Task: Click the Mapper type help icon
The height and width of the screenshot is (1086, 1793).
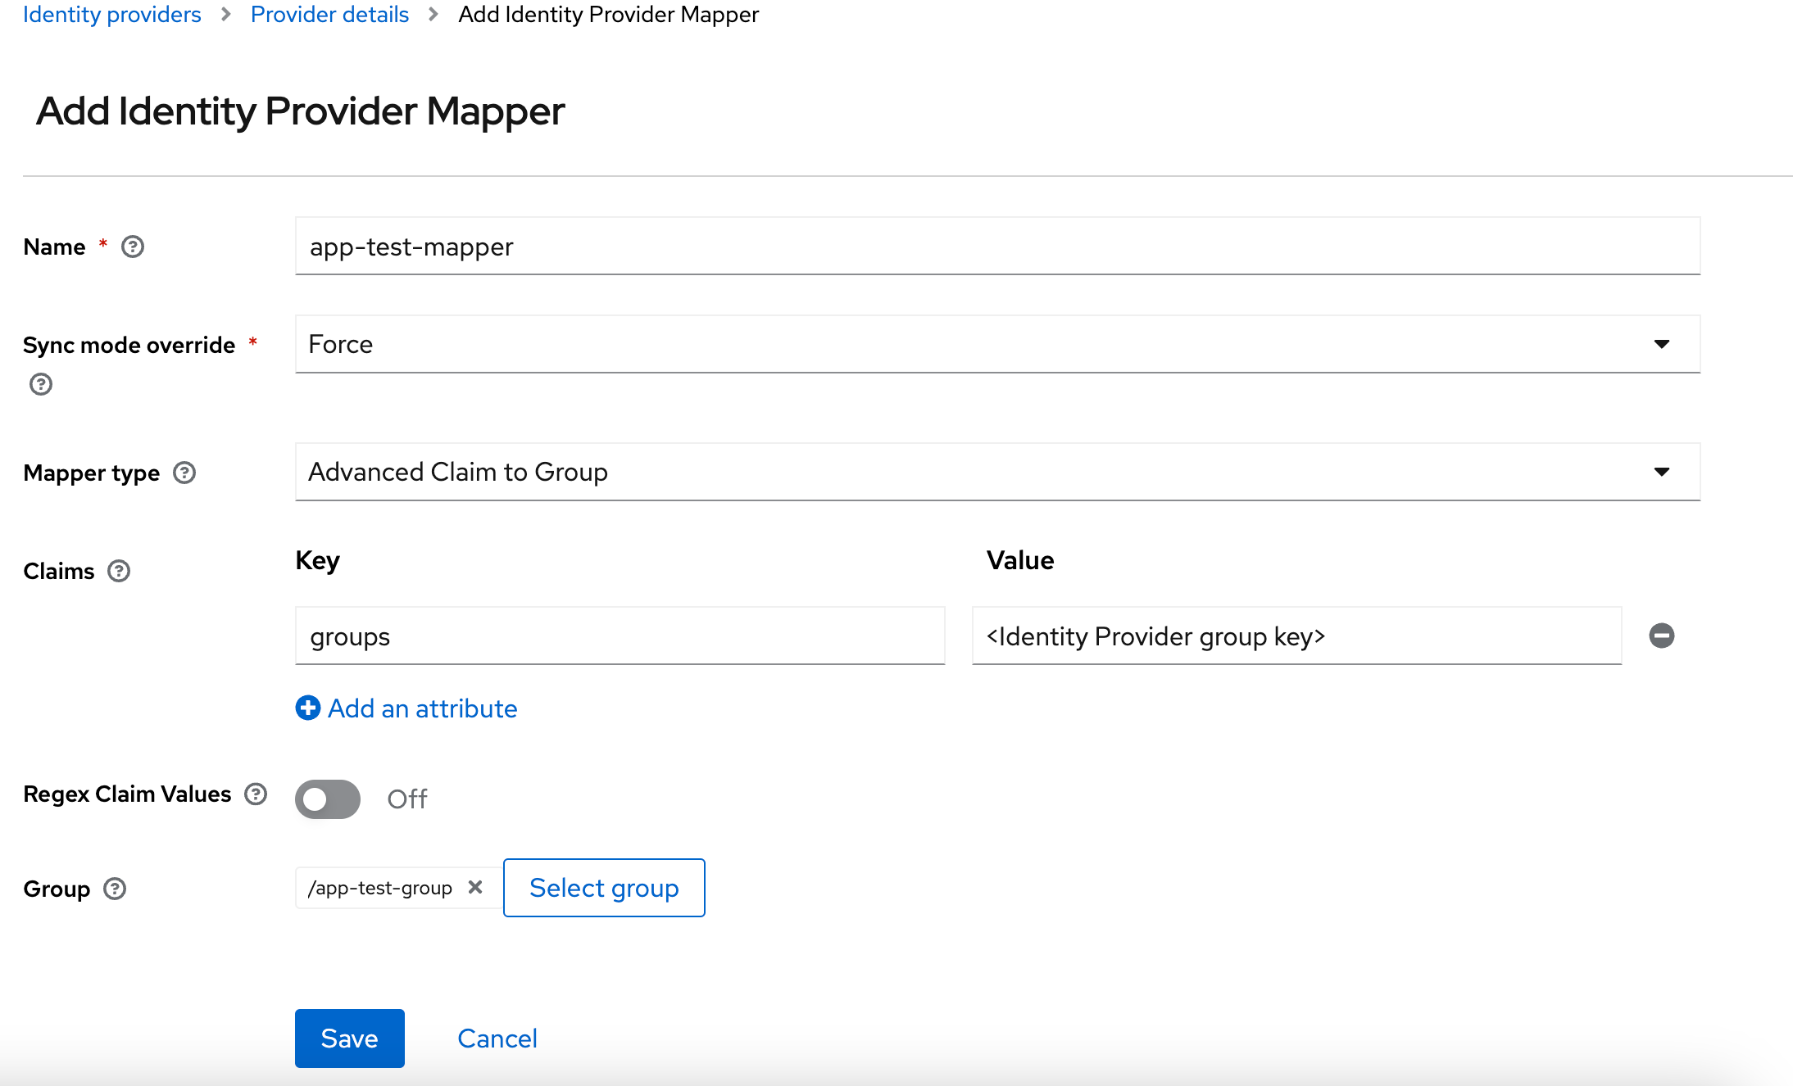Action: coord(185,472)
